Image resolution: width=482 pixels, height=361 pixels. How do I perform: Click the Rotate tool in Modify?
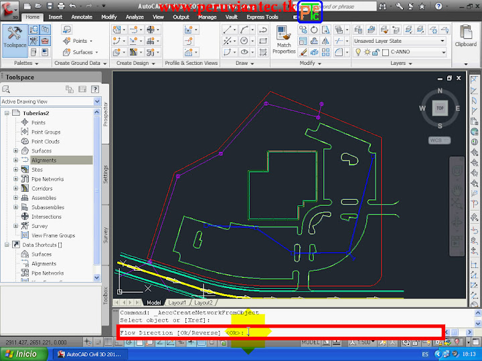(x=314, y=30)
